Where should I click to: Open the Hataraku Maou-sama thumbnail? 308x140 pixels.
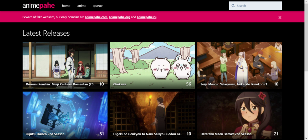[x=239, y=115]
